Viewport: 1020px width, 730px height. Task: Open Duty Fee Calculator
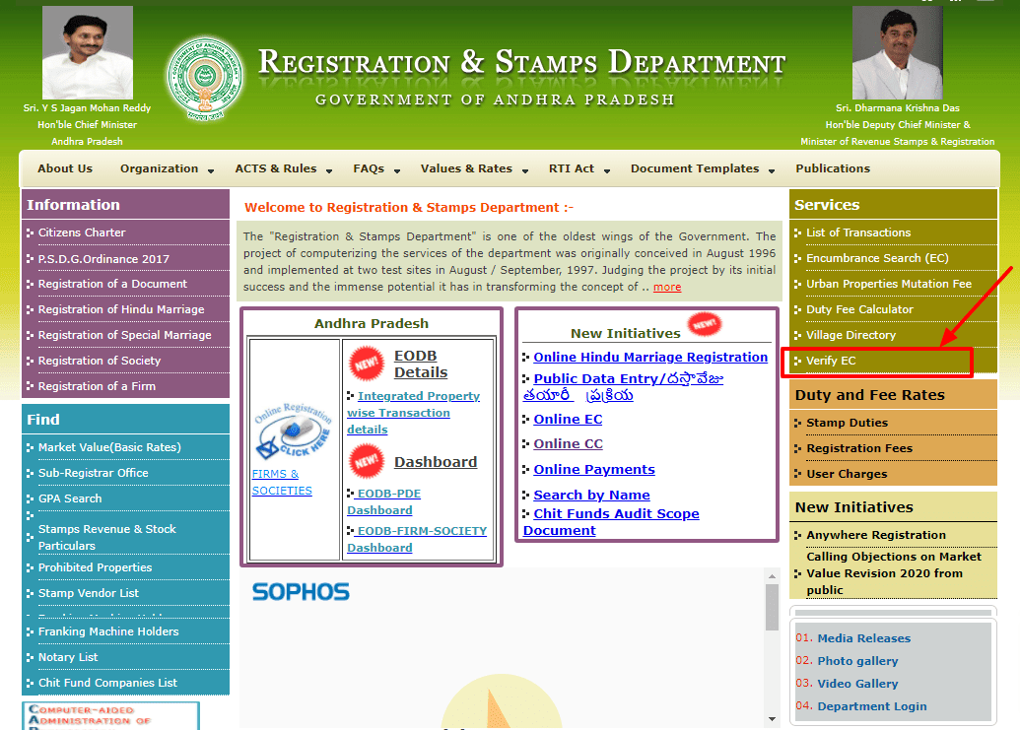click(859, 309)
